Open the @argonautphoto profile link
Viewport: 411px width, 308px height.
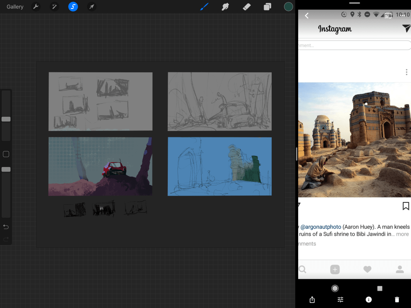pyautogui.click(x=321, y=227)
